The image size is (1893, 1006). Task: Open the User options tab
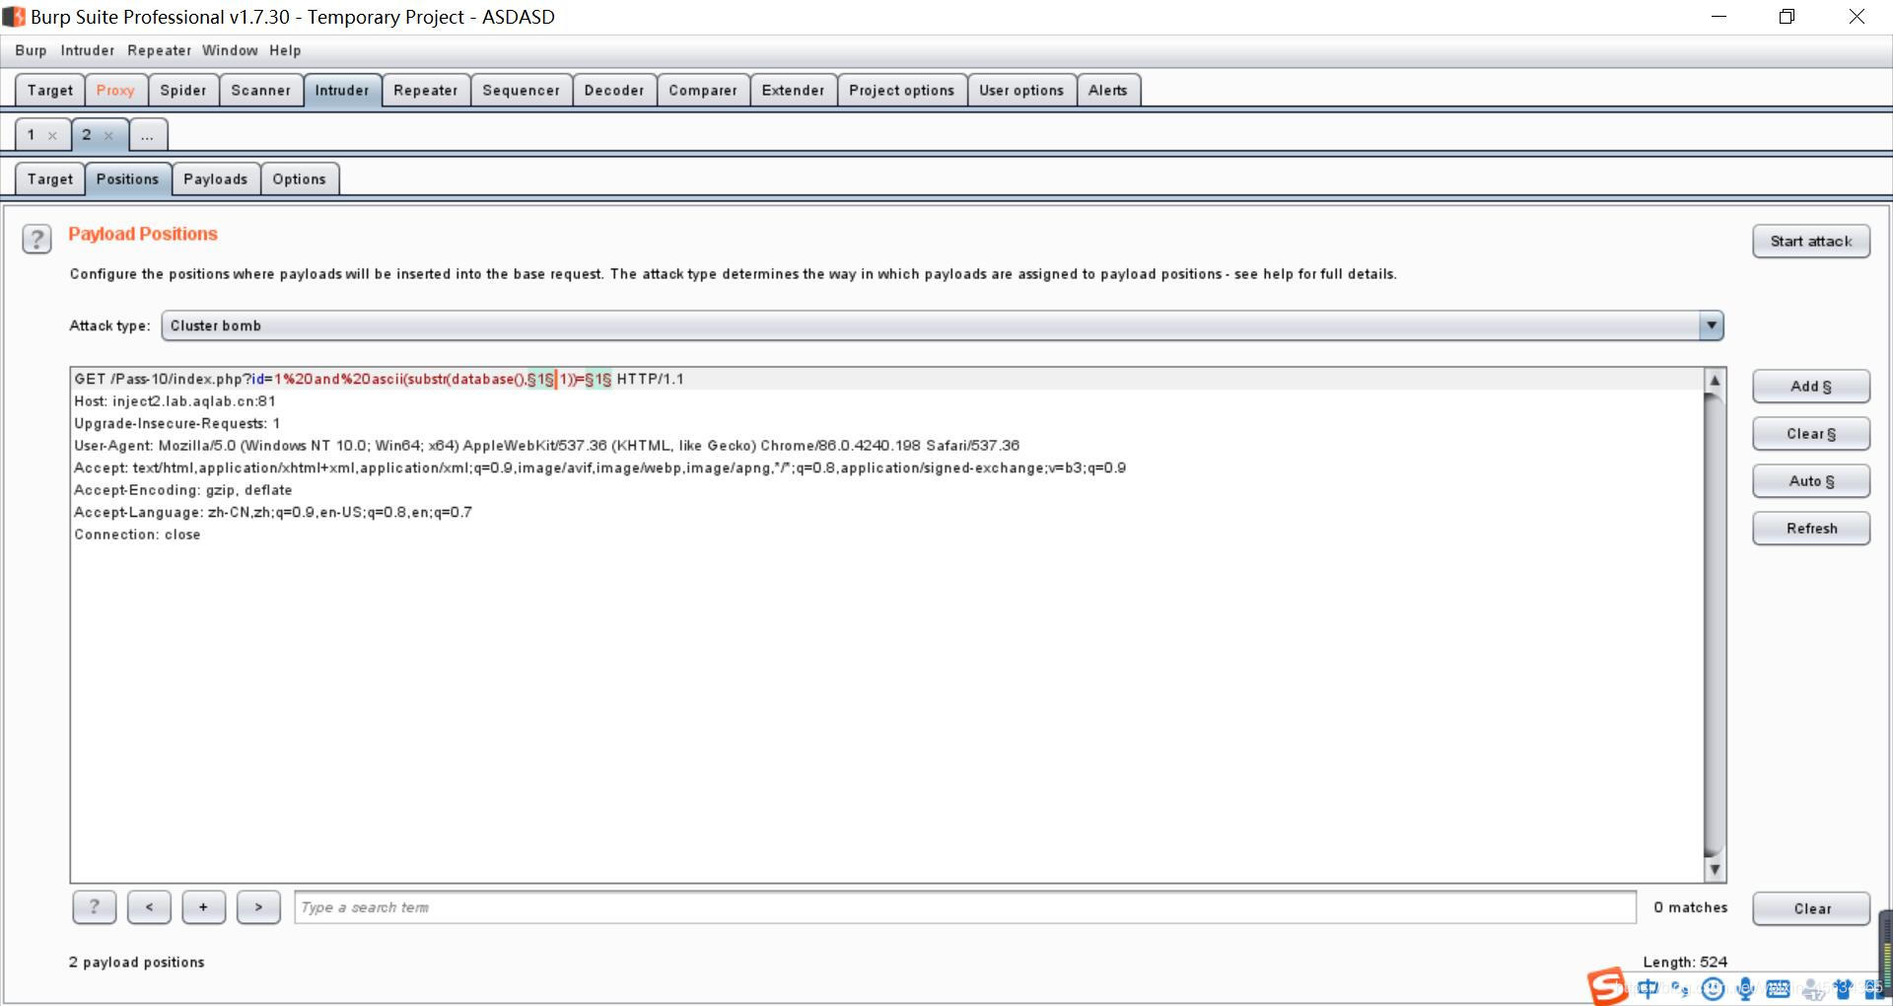[x=1021, y=90]
